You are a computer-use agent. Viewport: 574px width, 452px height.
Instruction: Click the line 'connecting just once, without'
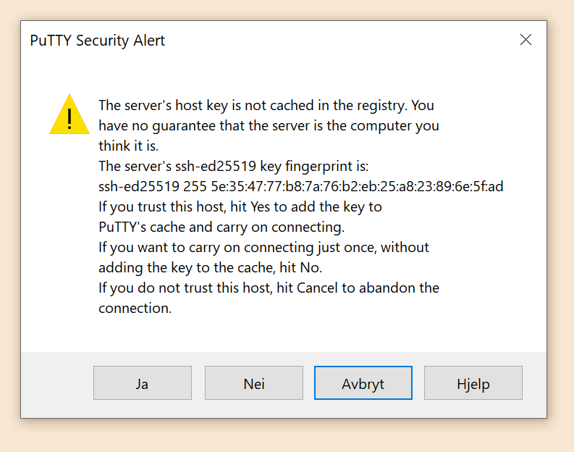263,247
